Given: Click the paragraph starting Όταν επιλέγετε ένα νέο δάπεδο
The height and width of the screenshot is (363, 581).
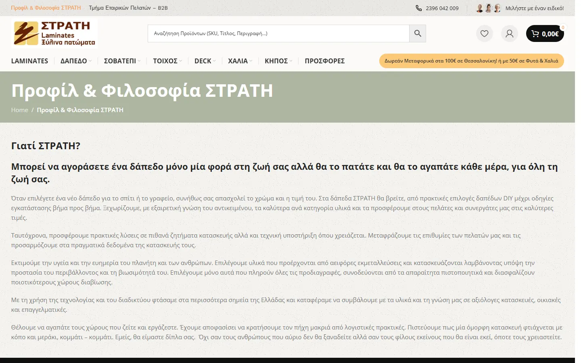Looking at the screenshot, I should pos(282,208).
